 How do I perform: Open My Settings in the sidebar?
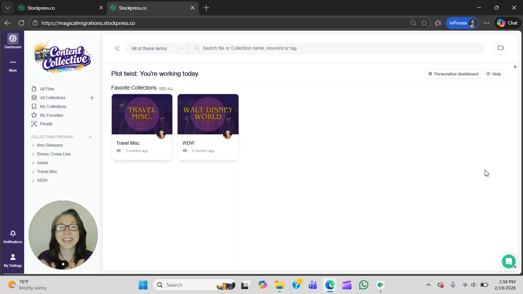click(13, 260)
